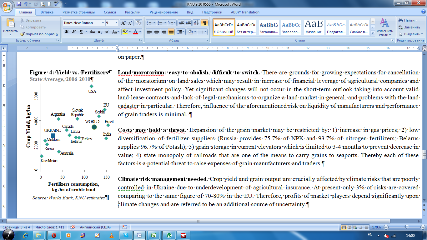
Task: Switch to Outline view in status bar
Action: [x=361, y=227]
